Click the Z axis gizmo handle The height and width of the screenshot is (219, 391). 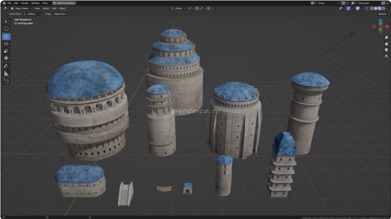381,21
